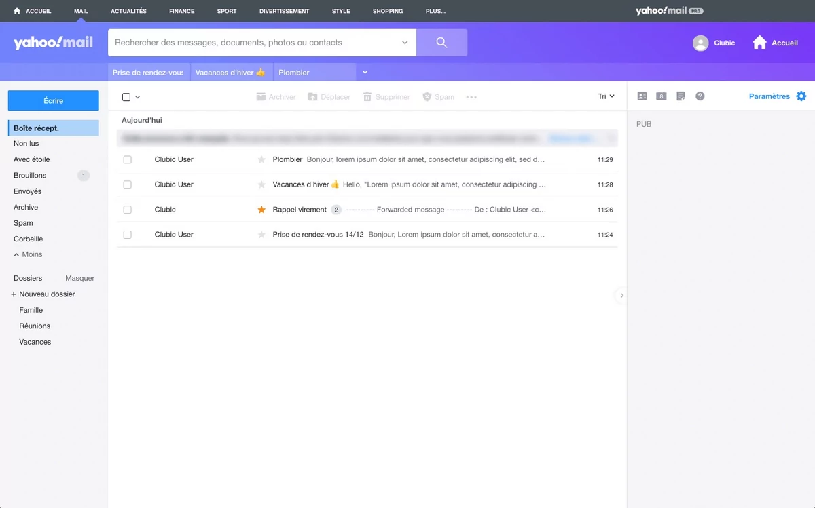Open the three-dots more actions menu
The height and width of the screenshot is (508, 815).
pos(471,97)
